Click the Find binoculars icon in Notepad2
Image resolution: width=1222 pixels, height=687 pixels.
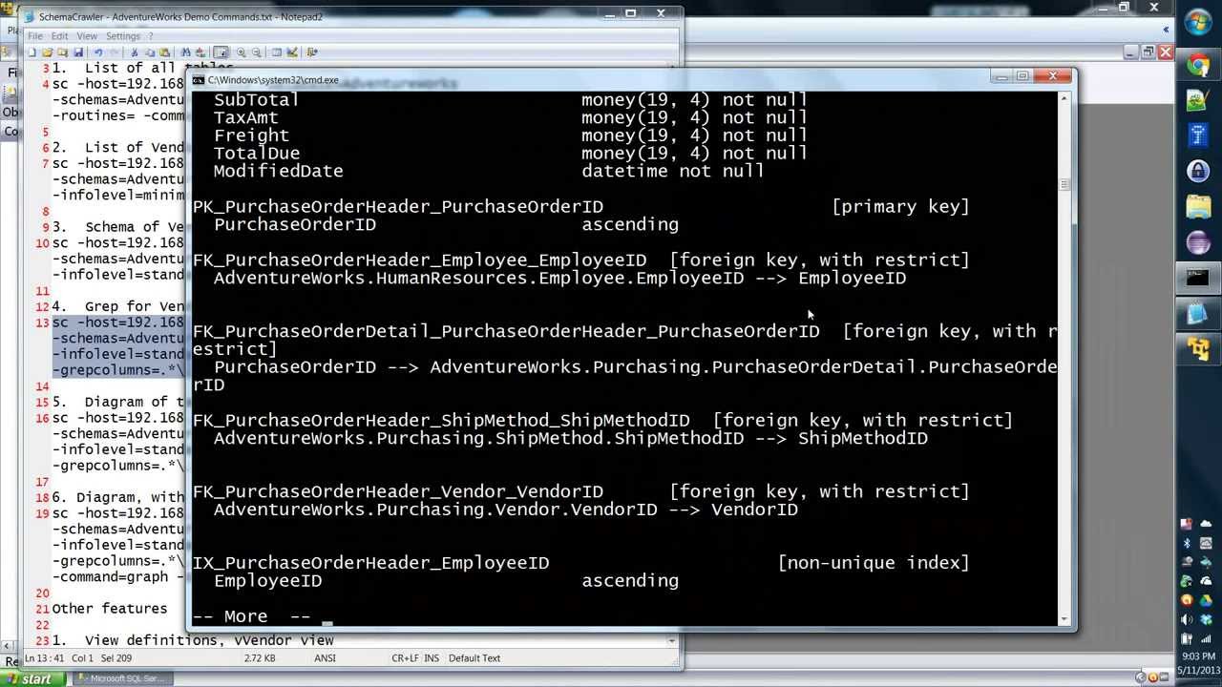pyautogui.click(x=185, y=52)
